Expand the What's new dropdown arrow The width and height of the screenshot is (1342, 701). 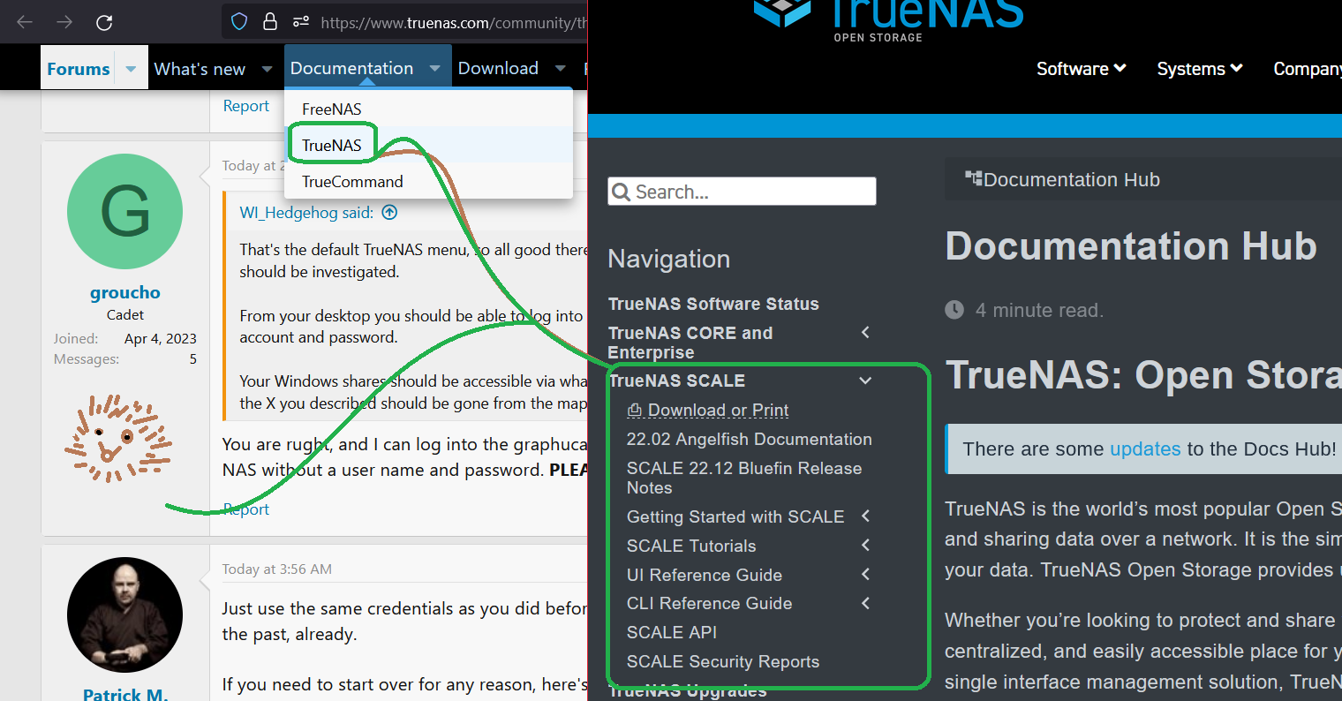pos(267,69)
